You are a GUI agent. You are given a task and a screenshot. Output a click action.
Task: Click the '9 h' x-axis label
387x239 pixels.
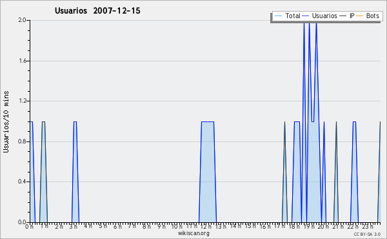161,226
